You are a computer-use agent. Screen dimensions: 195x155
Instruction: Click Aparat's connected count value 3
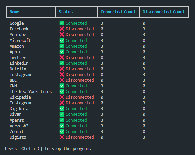point(102,120)
